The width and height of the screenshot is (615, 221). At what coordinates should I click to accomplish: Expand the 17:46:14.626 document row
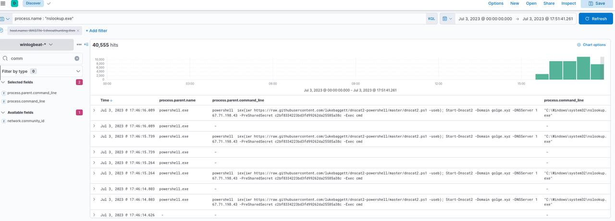pyautogui.click(x=94, y=214)
